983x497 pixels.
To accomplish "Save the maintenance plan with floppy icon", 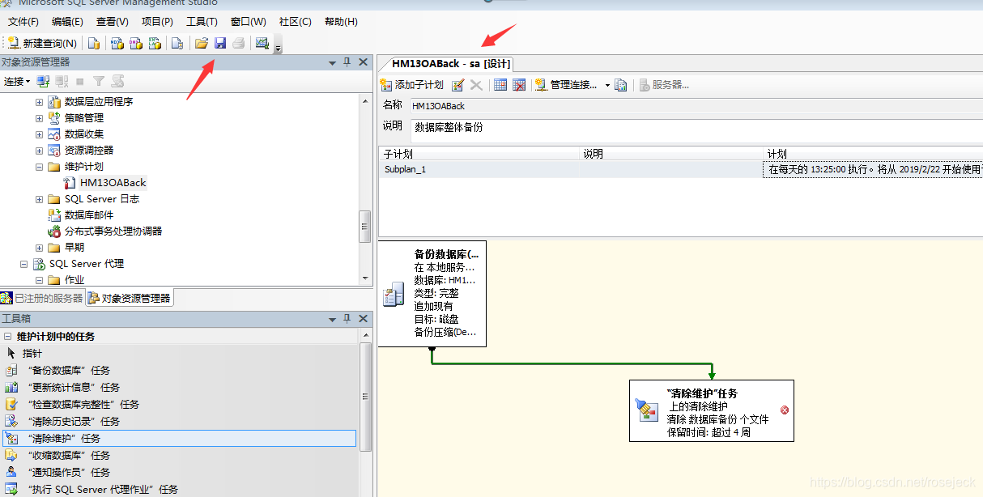I will point(220,43).
